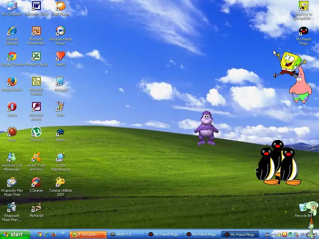Select the 1-Click Maintenance icon
319x239 pixels.
[x=60, y=162]
